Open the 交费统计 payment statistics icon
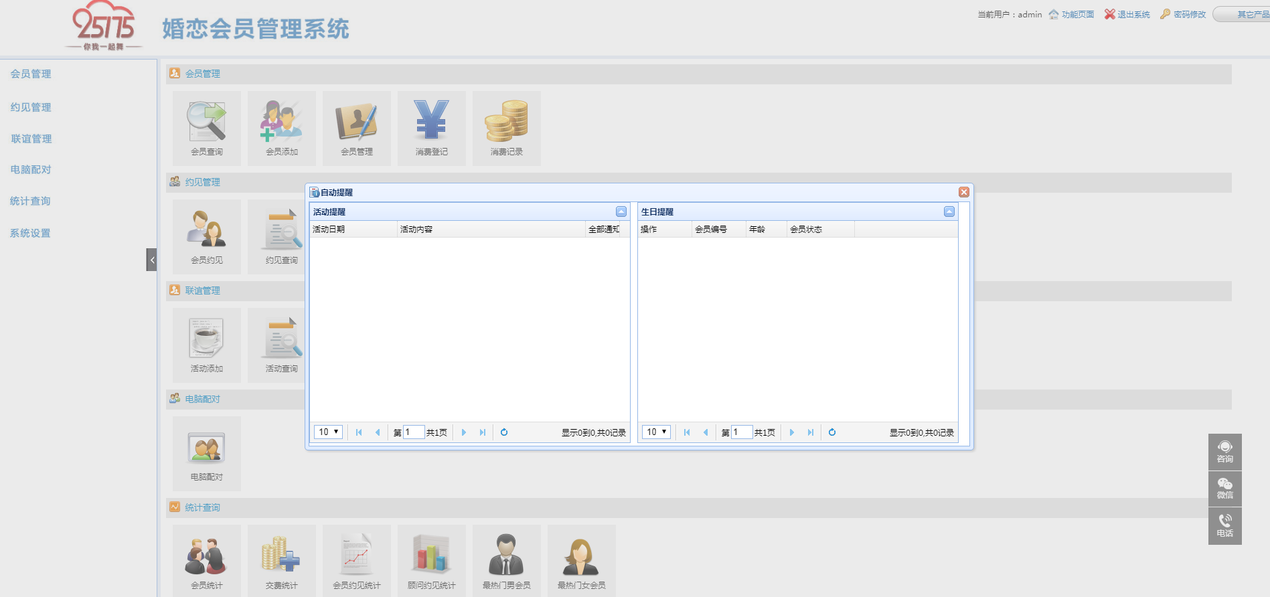The height and width of the screenshot is (597, 1270). [282, 561]
